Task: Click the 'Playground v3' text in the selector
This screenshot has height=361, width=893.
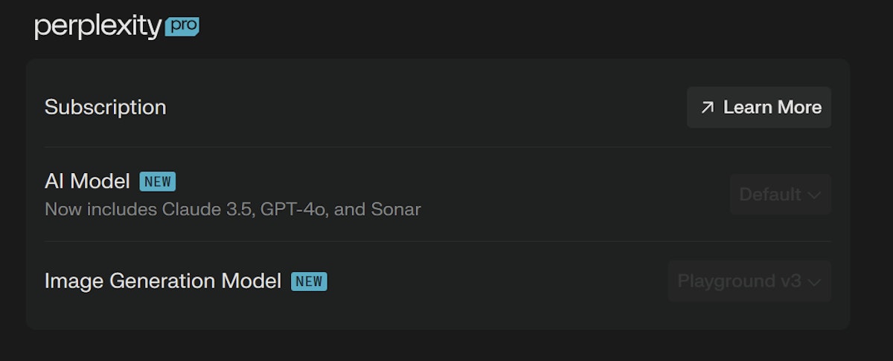Action: (739, 282)
